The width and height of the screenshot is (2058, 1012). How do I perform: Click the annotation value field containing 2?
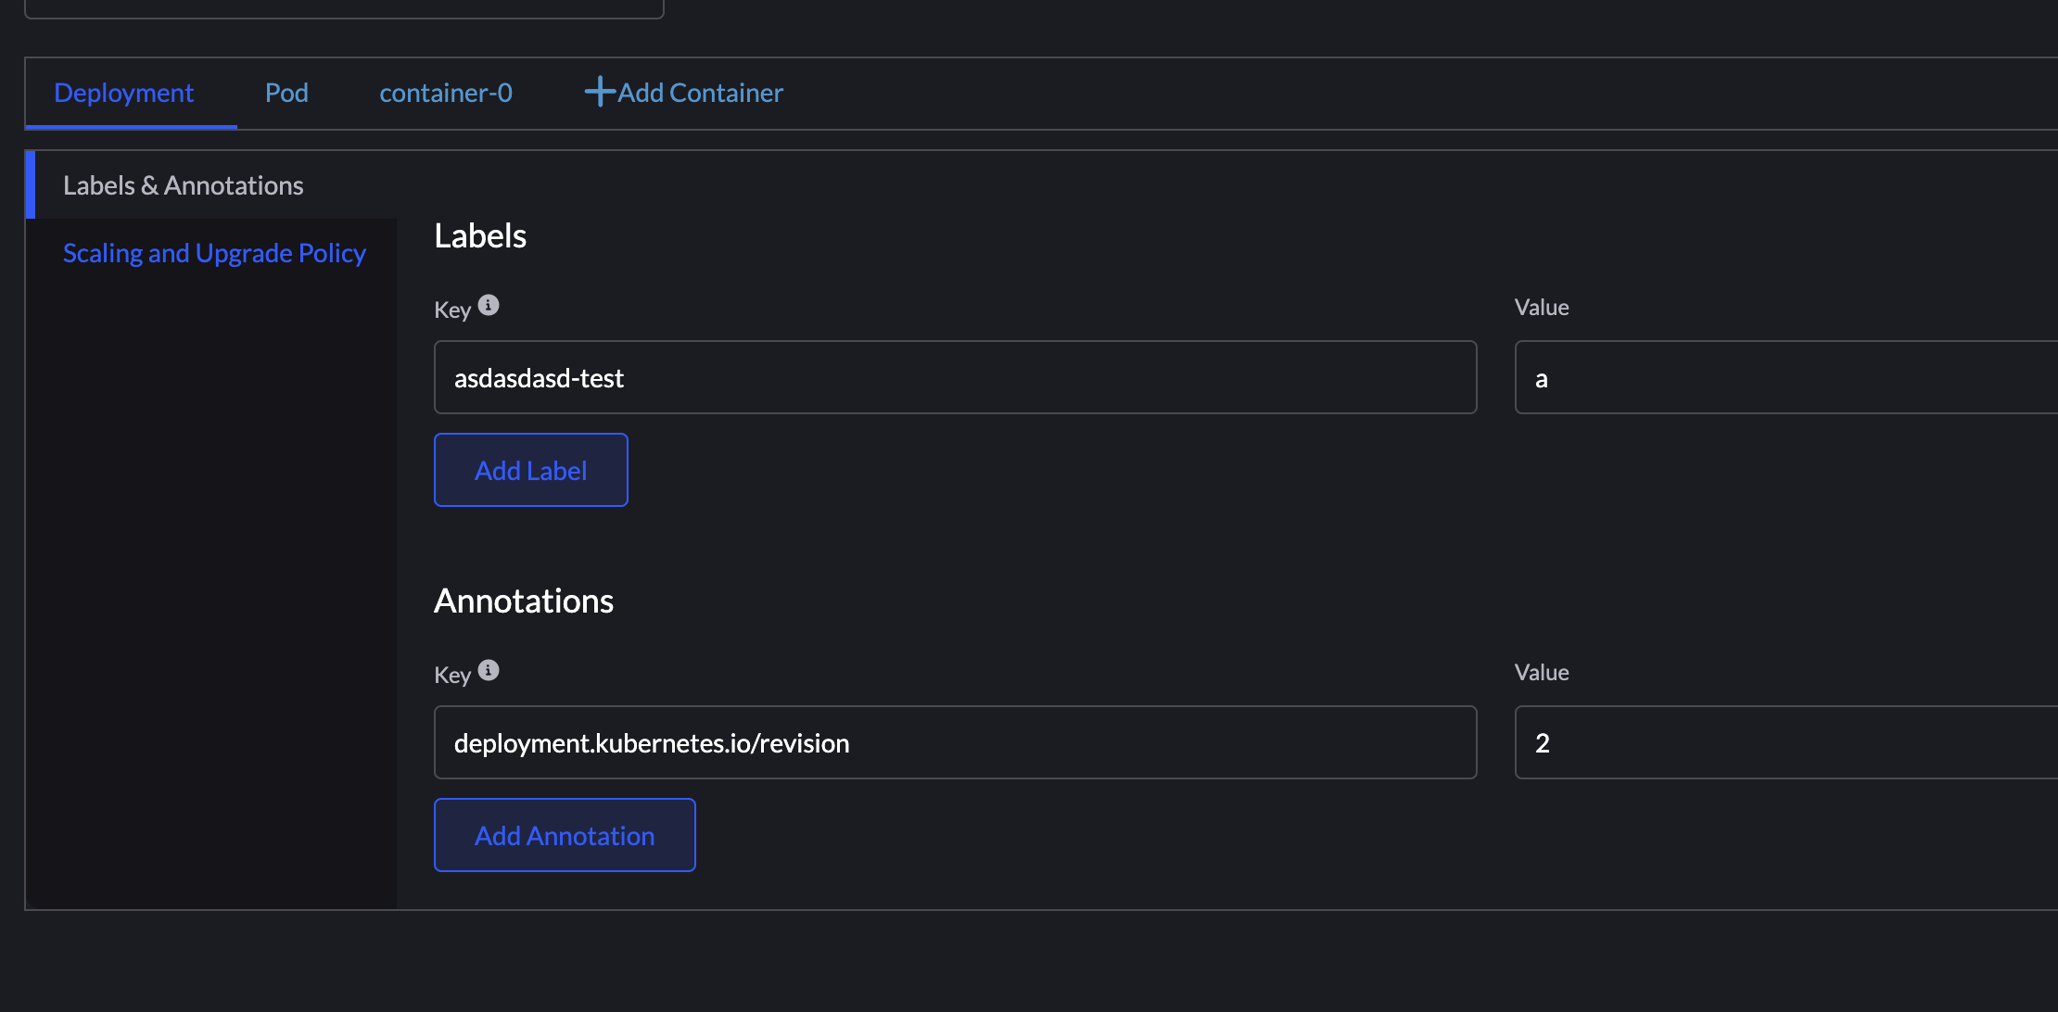(x=1785, y=742)
